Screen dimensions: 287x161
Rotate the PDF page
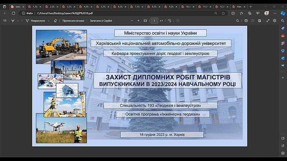click(169, 21)
